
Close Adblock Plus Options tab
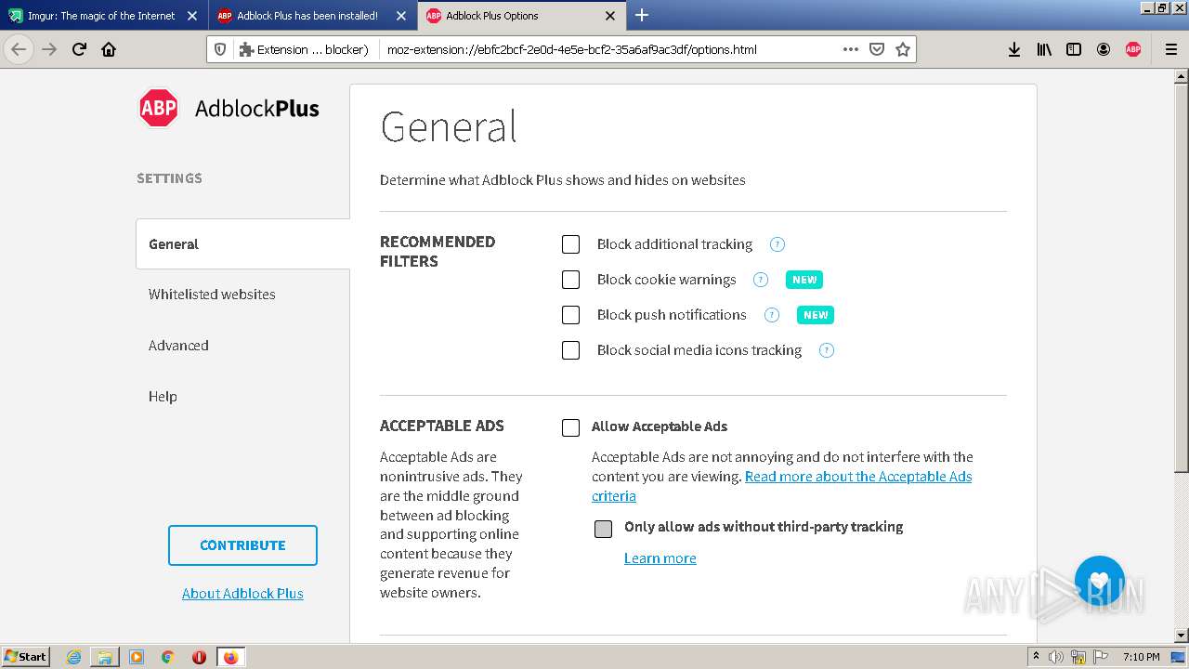[610, 16]
